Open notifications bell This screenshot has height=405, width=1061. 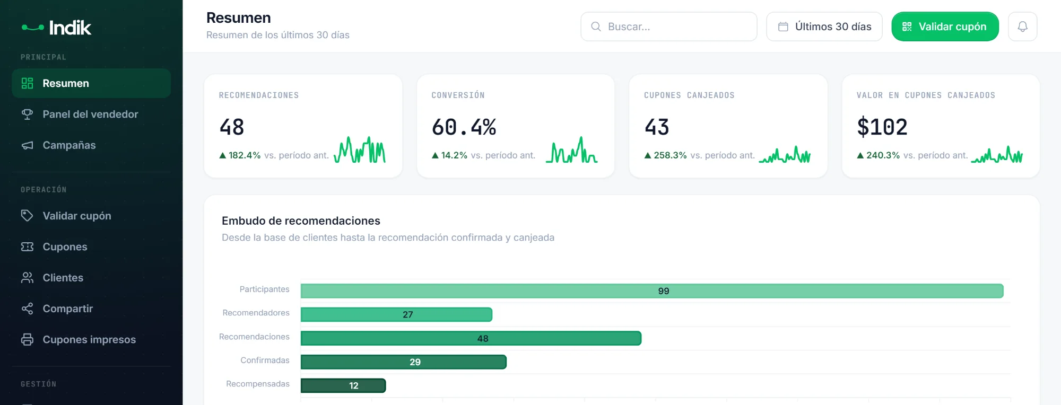coord(1022,27)
